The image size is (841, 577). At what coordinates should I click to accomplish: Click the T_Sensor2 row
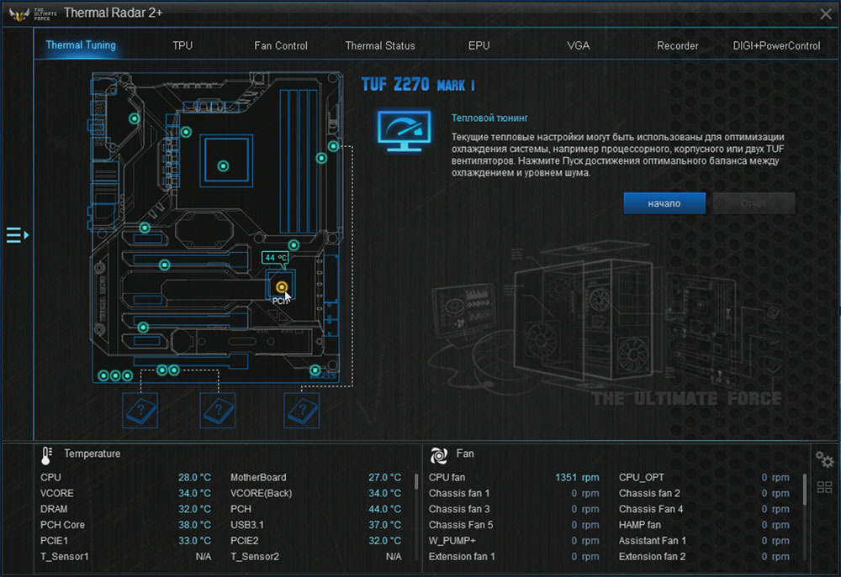point(316,557)
